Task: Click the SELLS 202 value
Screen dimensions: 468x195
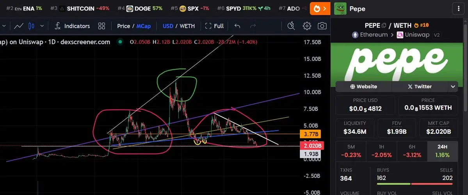Action: pyautogui.click(x=447, y=178)
